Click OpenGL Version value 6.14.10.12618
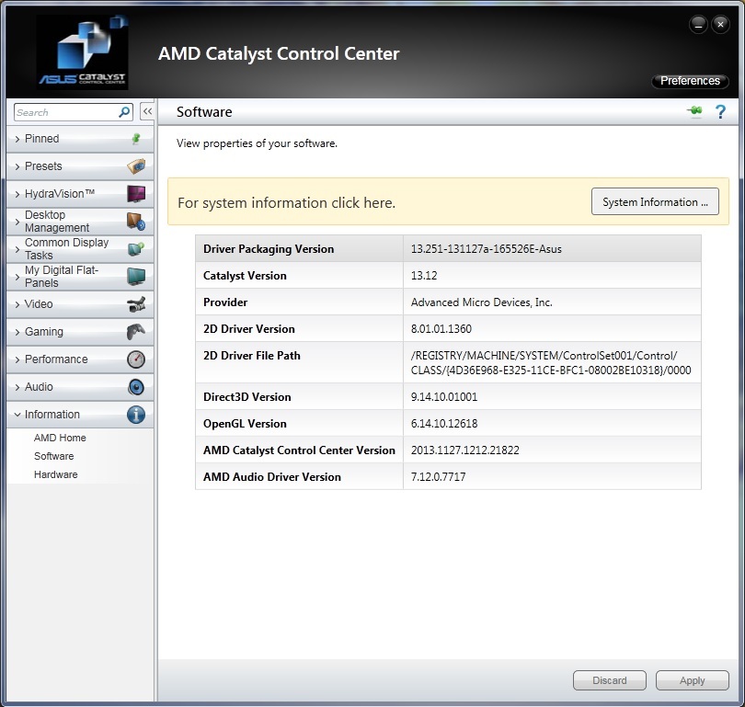 click(x=443, y=424)
